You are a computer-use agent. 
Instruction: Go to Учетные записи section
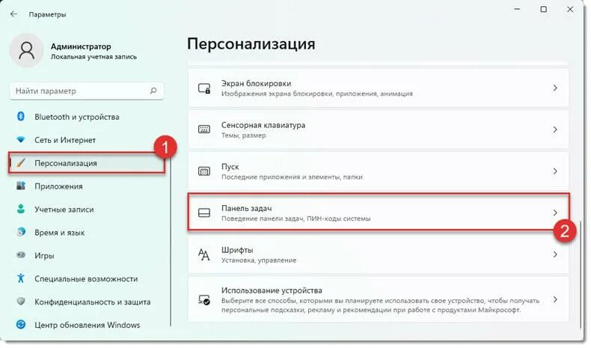coord(87,210)
